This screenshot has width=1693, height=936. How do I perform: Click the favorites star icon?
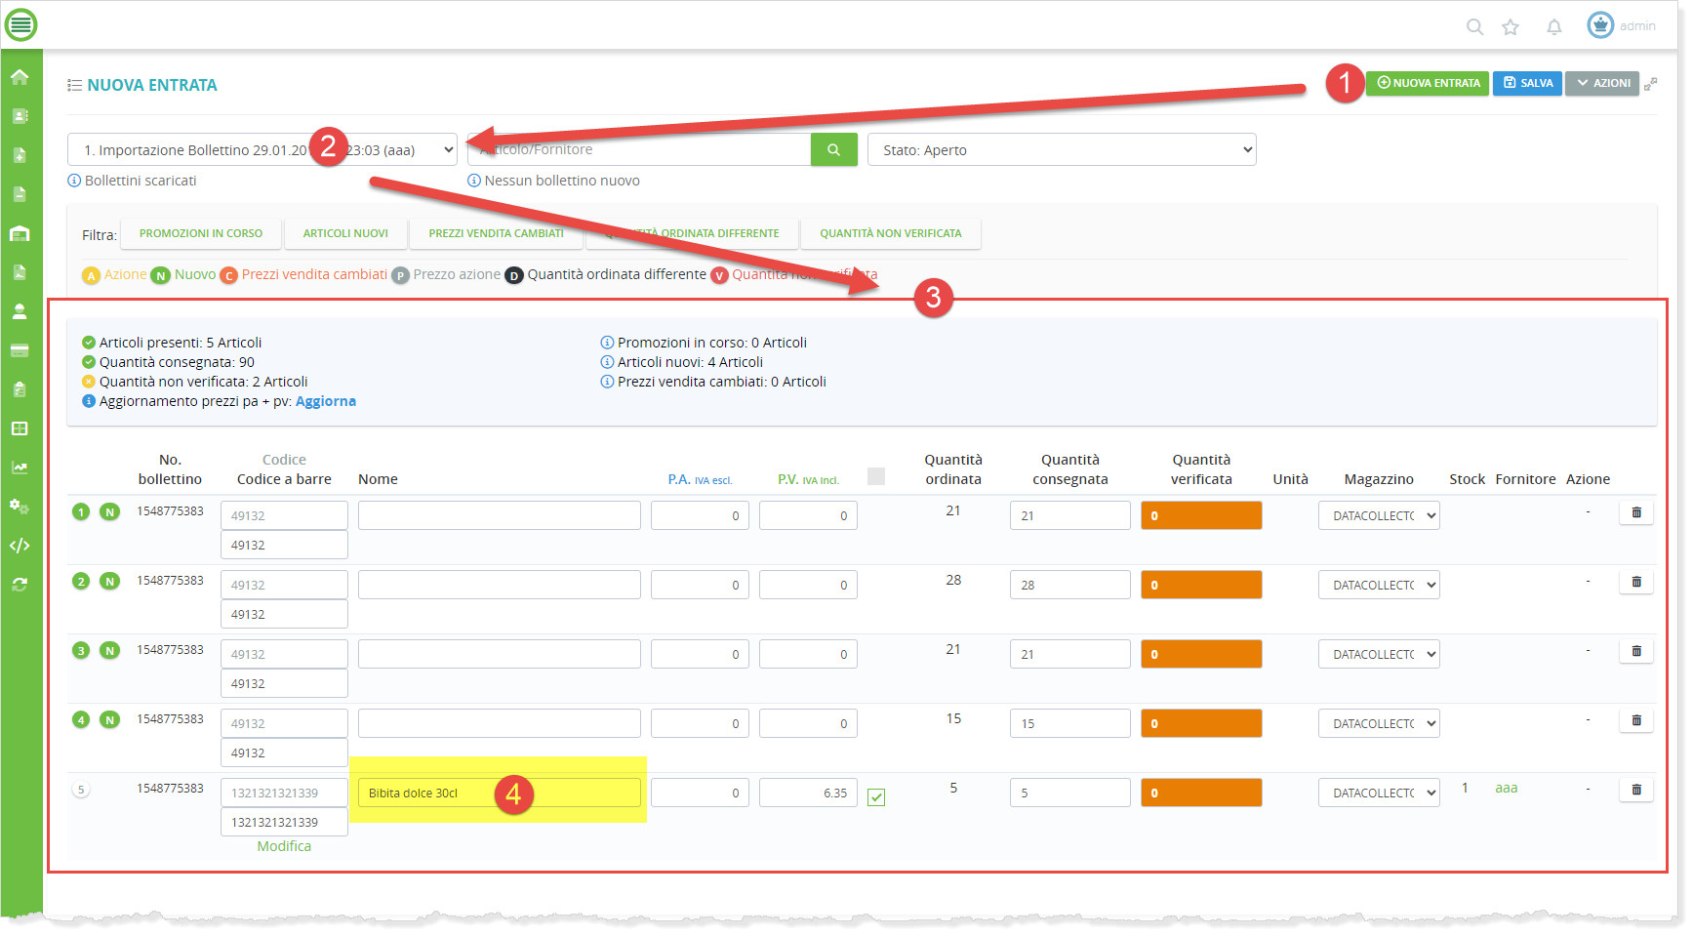pyautogui.click(x=1511, y=27)
